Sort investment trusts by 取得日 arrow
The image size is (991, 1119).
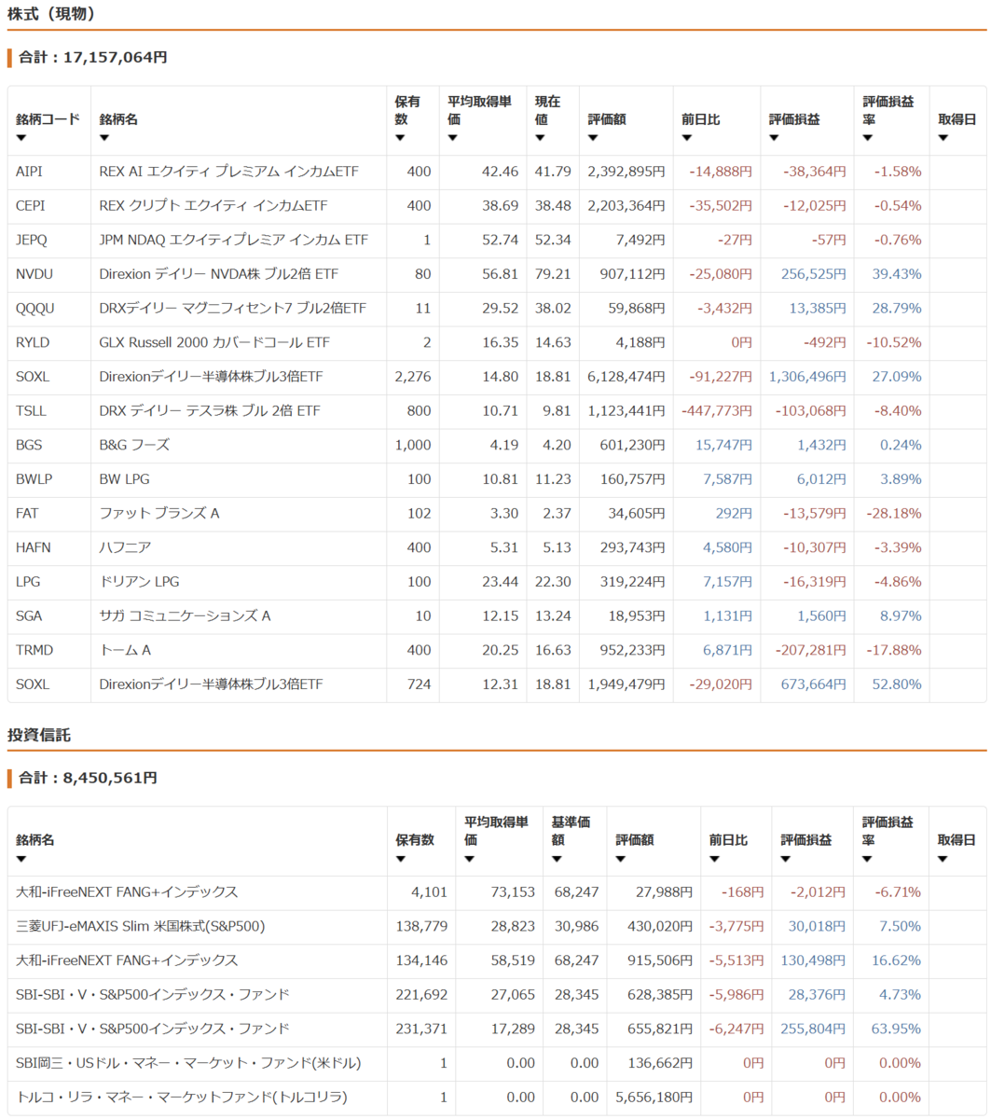click(x=943, y=860)
